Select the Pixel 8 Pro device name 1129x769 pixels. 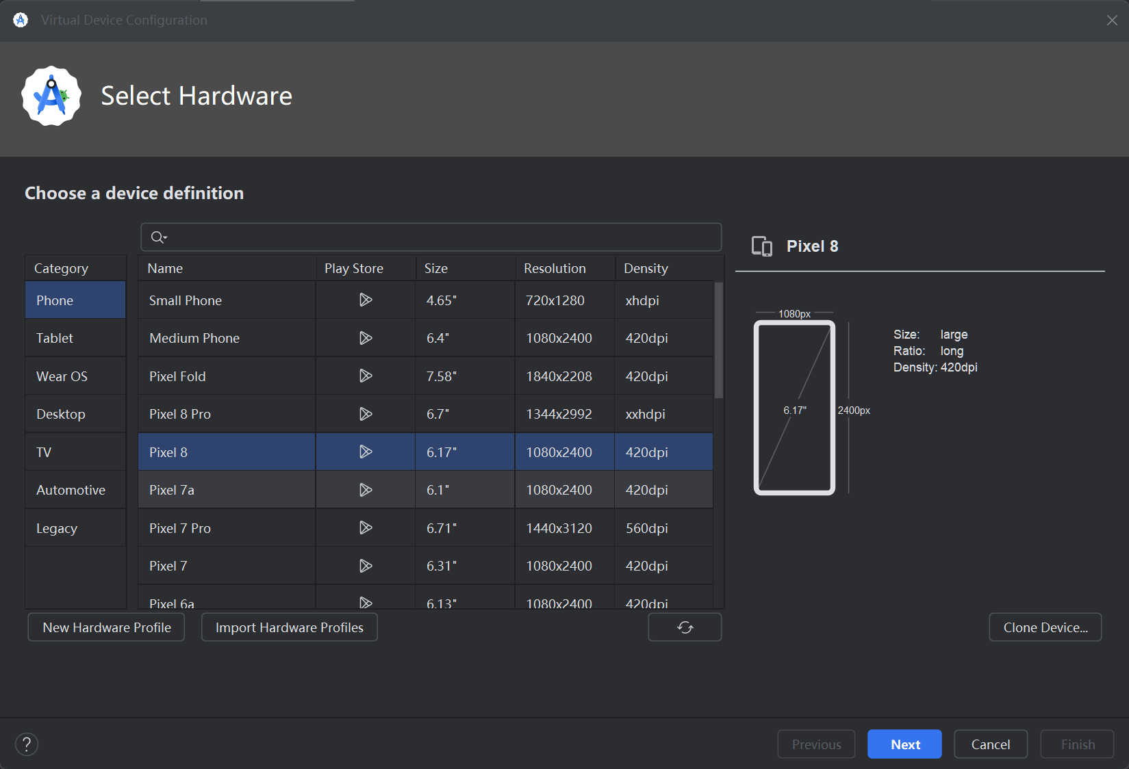(180, 414)
